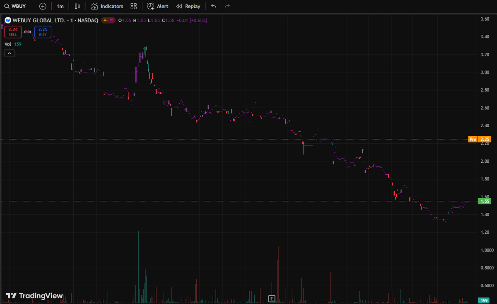Click the 0.01 spread value
The height and width of the screenshot is (304, 497).
click(28, 32)
